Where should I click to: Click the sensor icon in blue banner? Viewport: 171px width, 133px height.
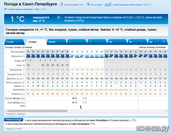tap(59, 17)
